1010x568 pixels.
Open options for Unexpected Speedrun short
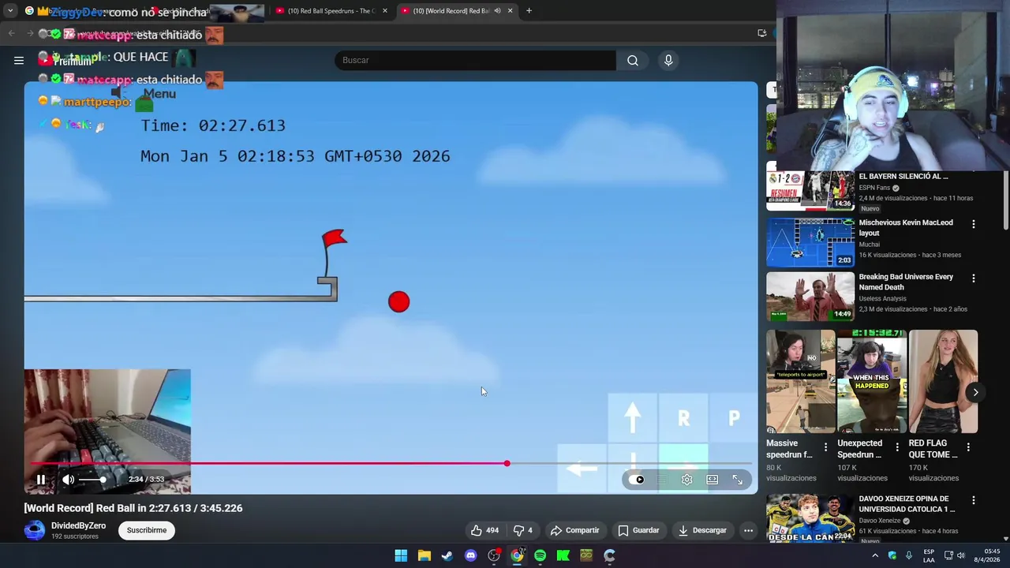897,447
